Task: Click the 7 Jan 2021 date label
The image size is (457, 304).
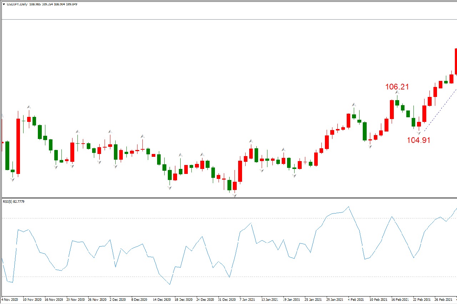Action: click(247, 300)
